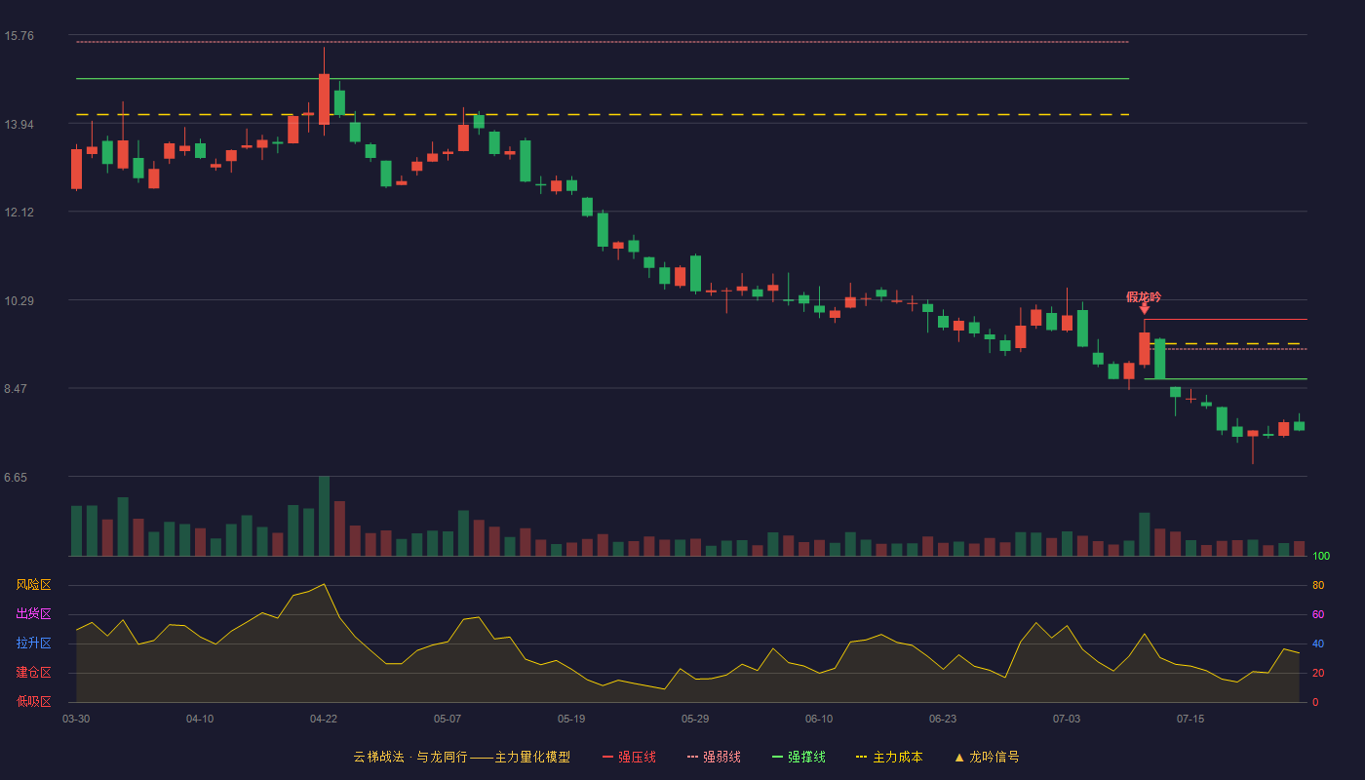
Task: Click the 80 indicator axis label
Action: click(x=1318, y=586)
